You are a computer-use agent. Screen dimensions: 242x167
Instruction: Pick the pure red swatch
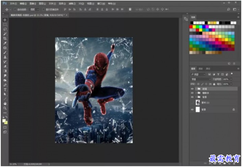[191, 27]
